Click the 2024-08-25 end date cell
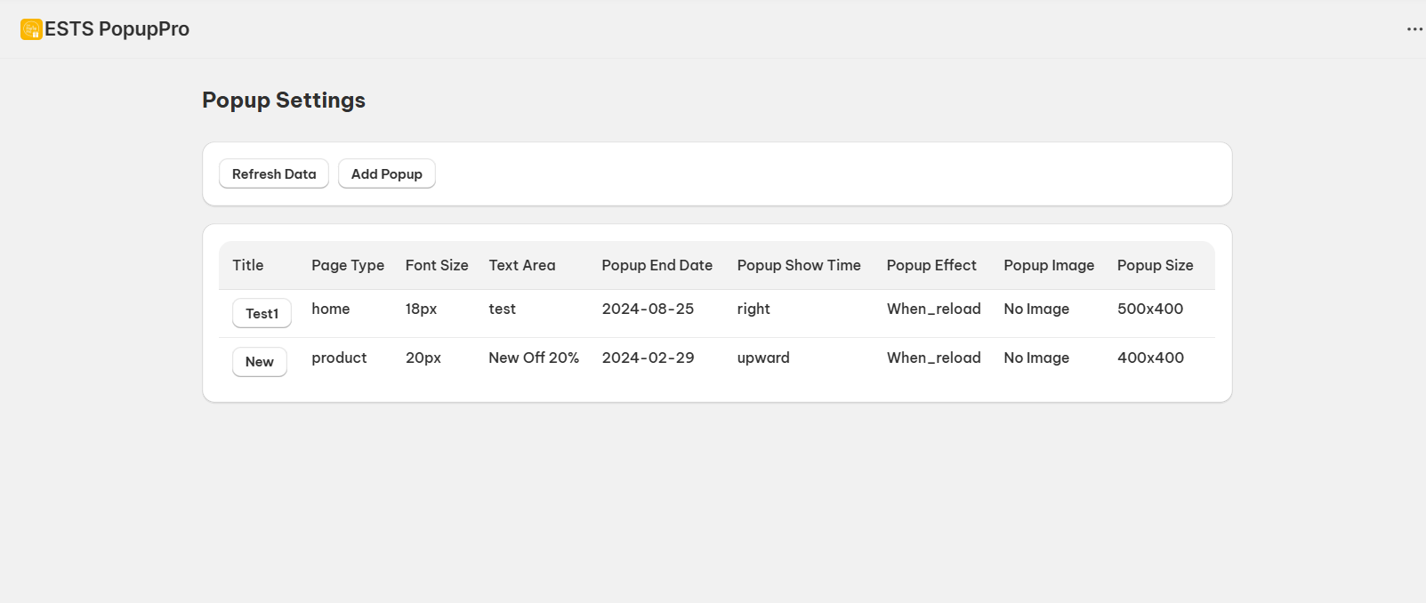Screen dimensions: 1426x603 648,309
